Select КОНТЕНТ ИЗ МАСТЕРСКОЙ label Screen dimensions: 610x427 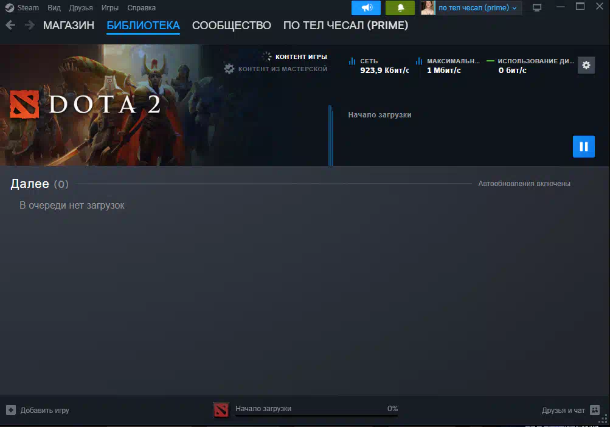pyautogui.click(x=283, y=69)
